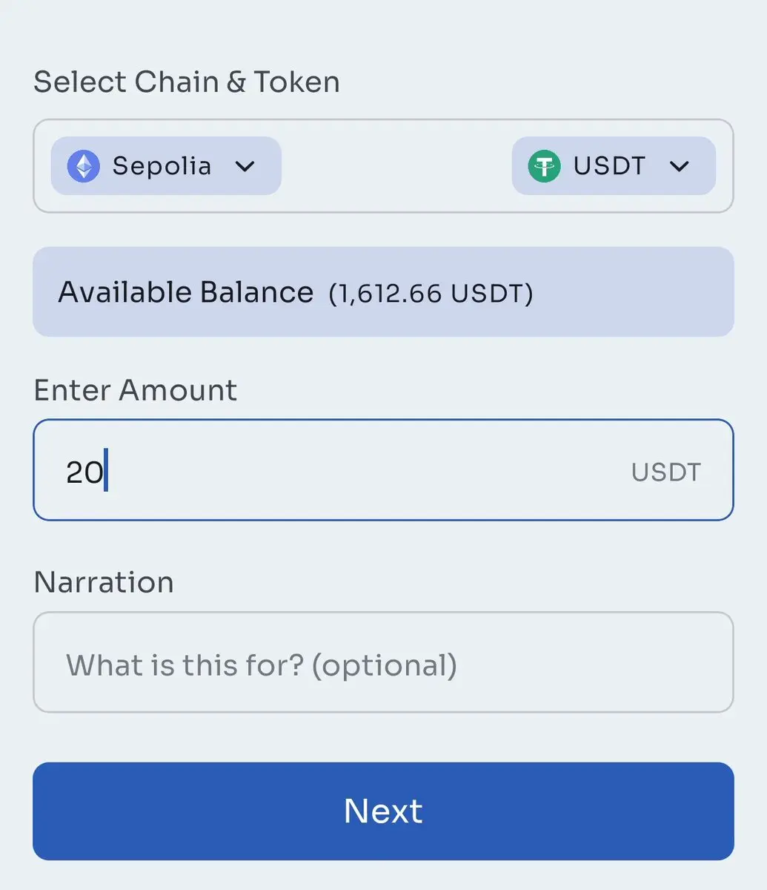This screenshot has height=890, width=767.
Task: Click the Enter Amount label
Action: point(136,390)
